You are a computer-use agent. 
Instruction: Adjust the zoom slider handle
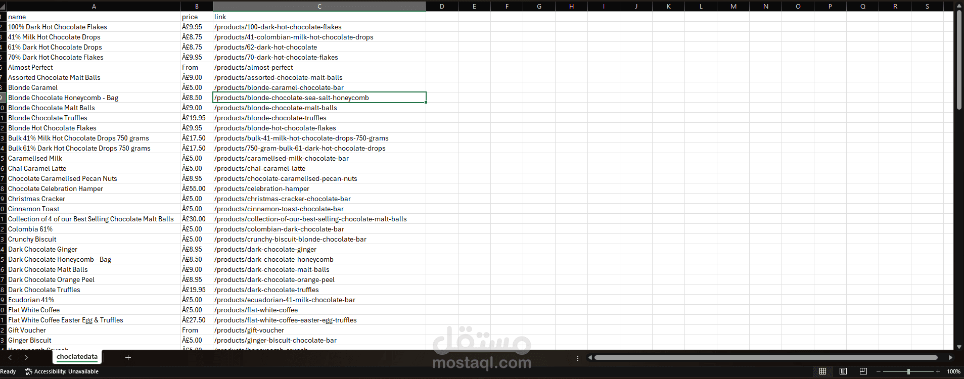point(908,371)
